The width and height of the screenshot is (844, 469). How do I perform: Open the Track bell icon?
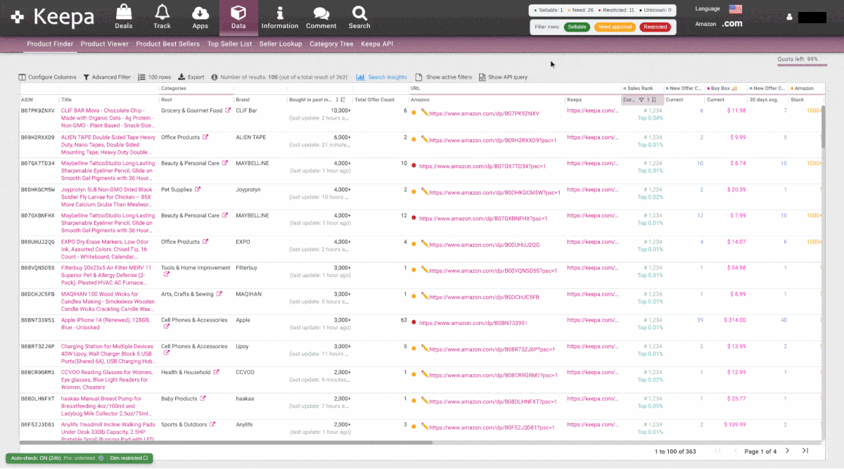coord(162,13)
